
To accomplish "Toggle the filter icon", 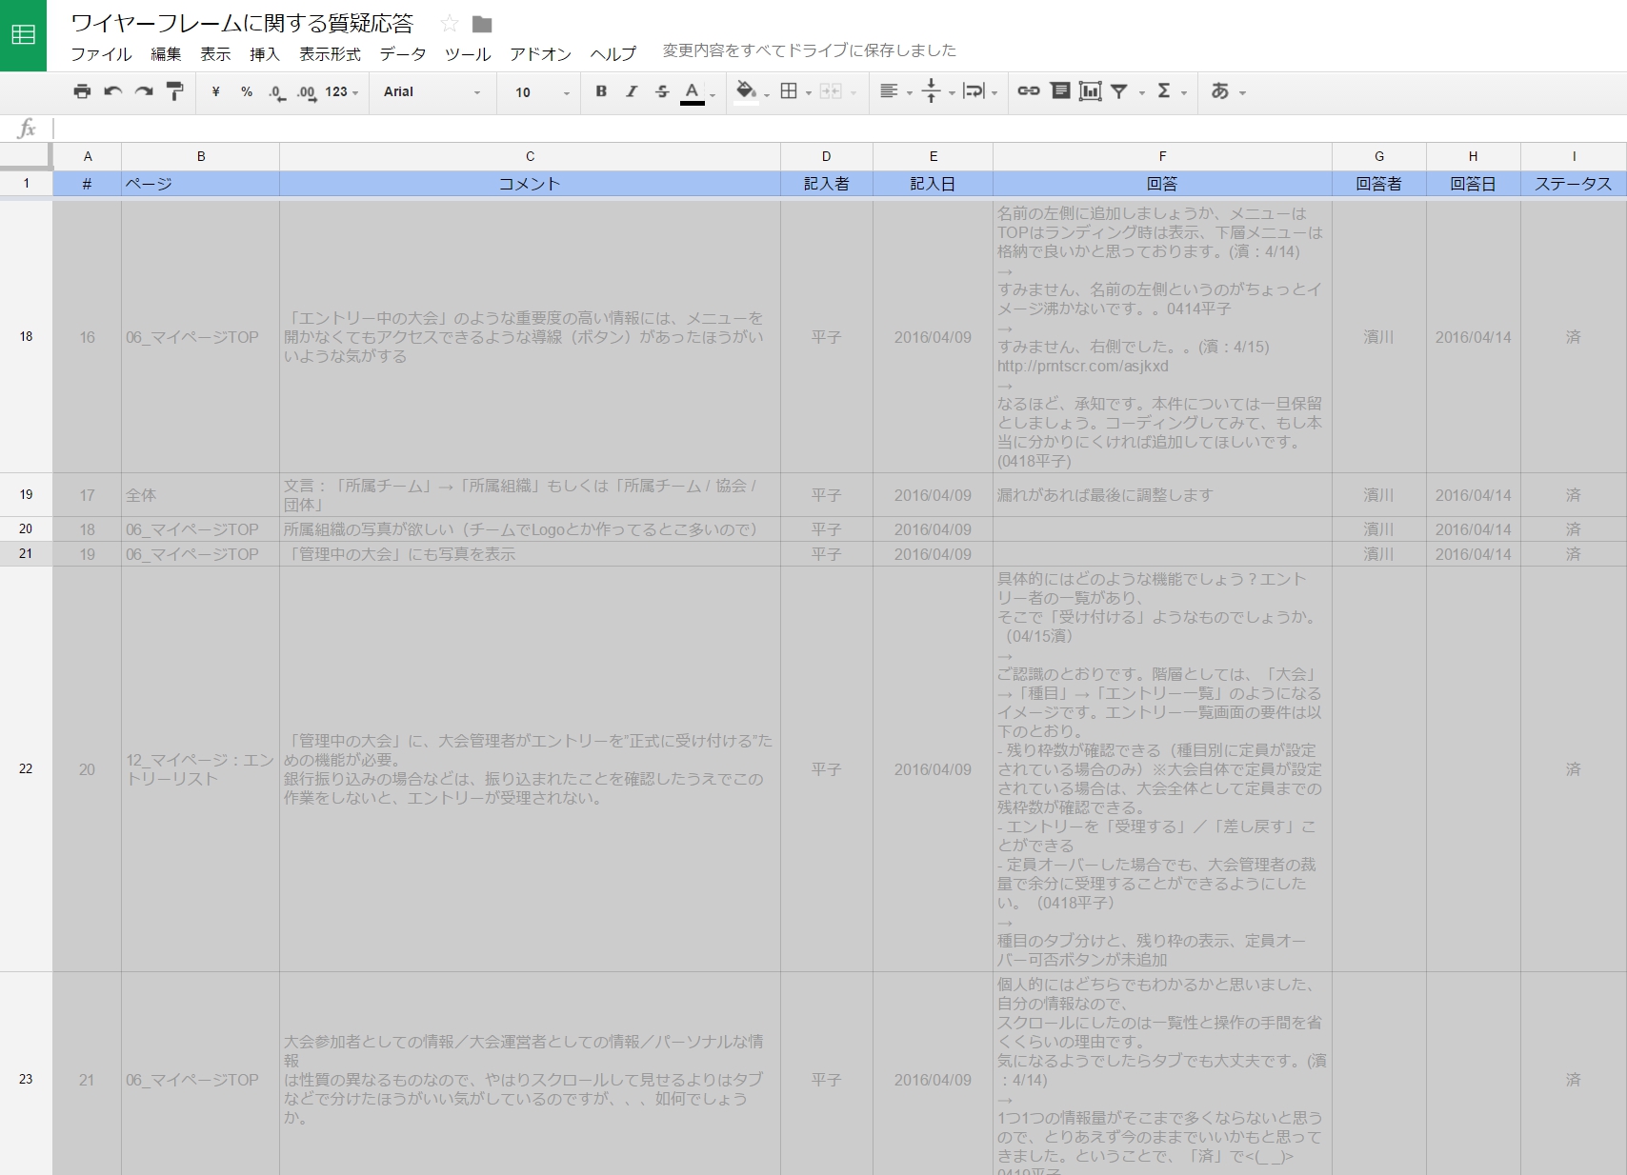I will point(1120,91).
